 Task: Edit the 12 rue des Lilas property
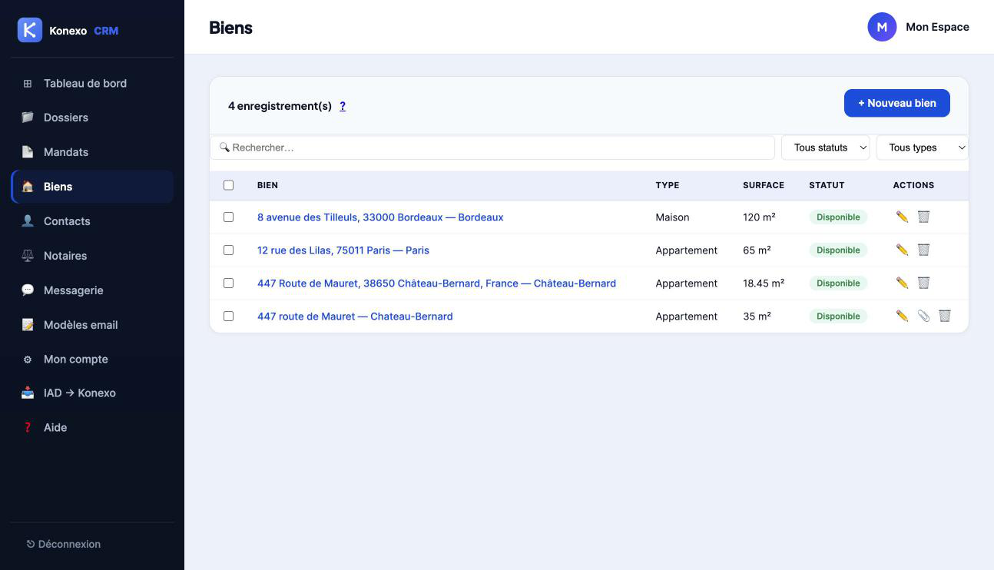point(902,250)
